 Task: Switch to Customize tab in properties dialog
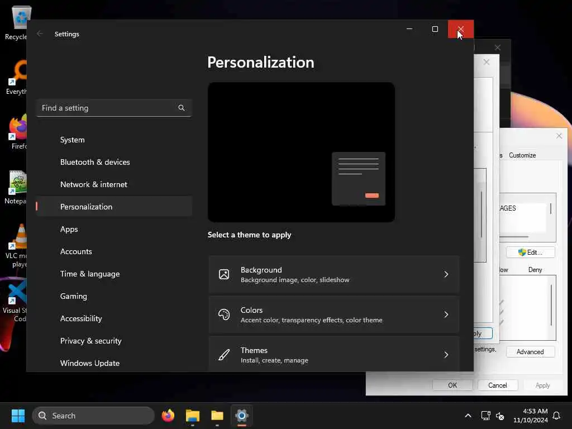click(522, 155)
